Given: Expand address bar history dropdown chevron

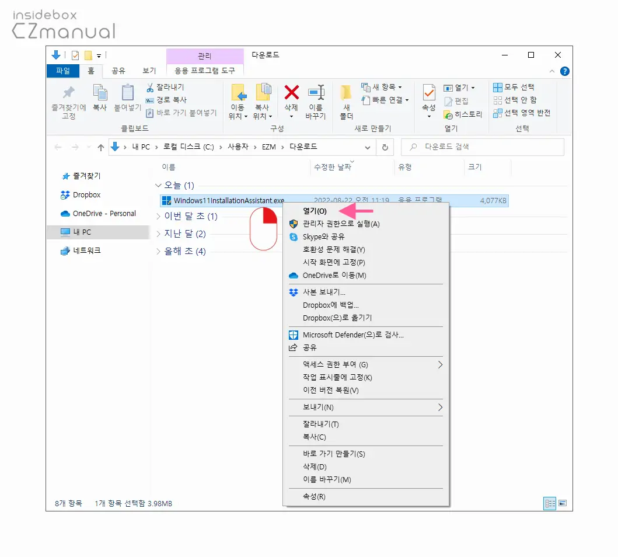Looking at the screenshot, I should pyautogui.click(x=367, y=148).
